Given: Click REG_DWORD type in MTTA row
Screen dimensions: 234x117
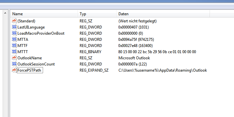Looking at the screenshot, I should pos(91,40).
